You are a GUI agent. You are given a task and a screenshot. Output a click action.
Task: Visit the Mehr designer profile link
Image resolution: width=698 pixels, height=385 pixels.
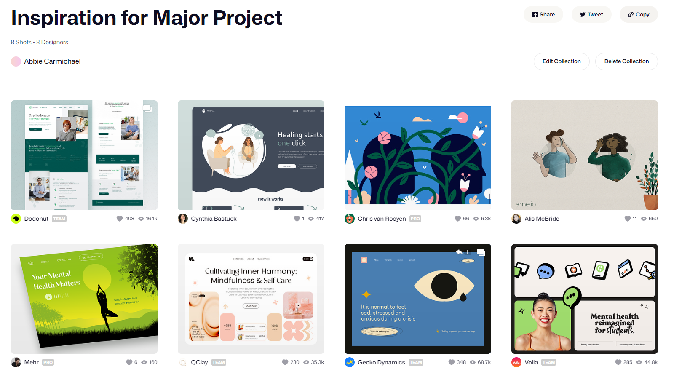[x=32, y=362]
